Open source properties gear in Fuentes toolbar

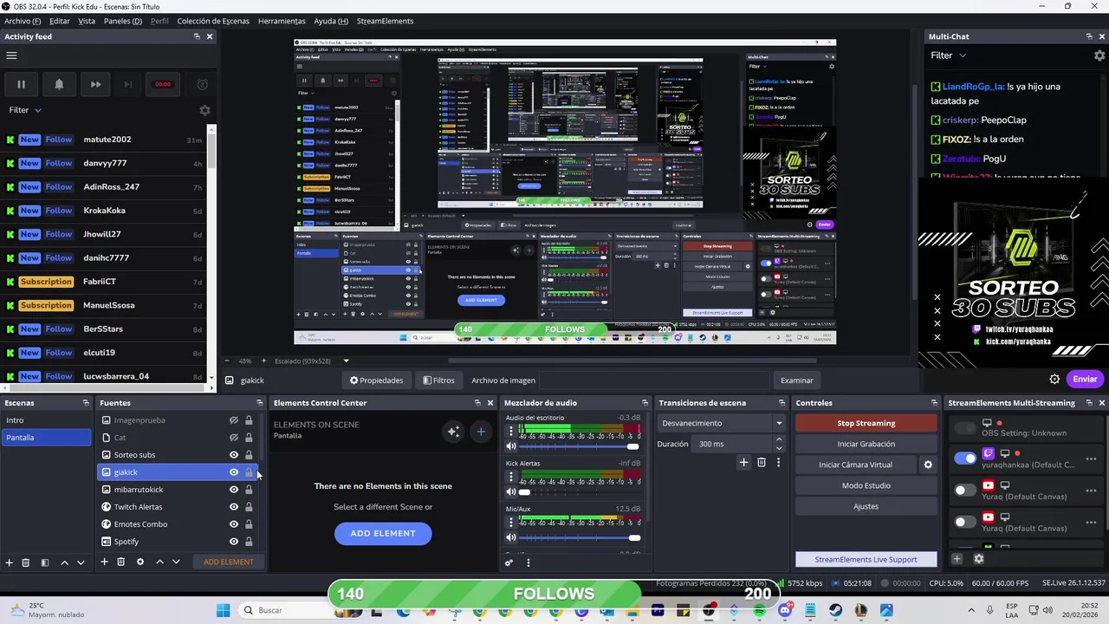[139, 562]
